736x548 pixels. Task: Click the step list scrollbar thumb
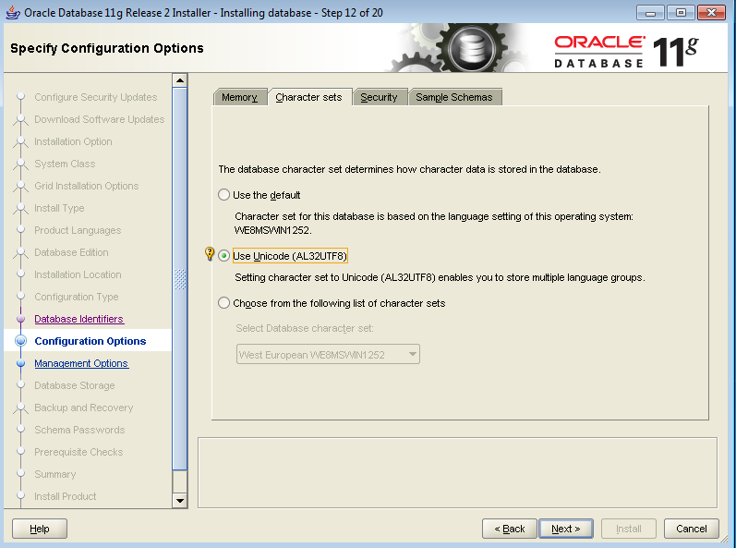pyautogui.click(x=180, y=278)
